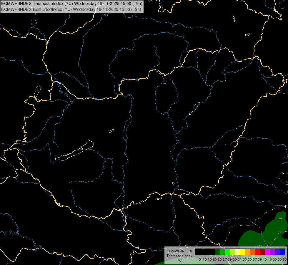
Task: Click the legend tick value 5
Action: coord(200,259)
